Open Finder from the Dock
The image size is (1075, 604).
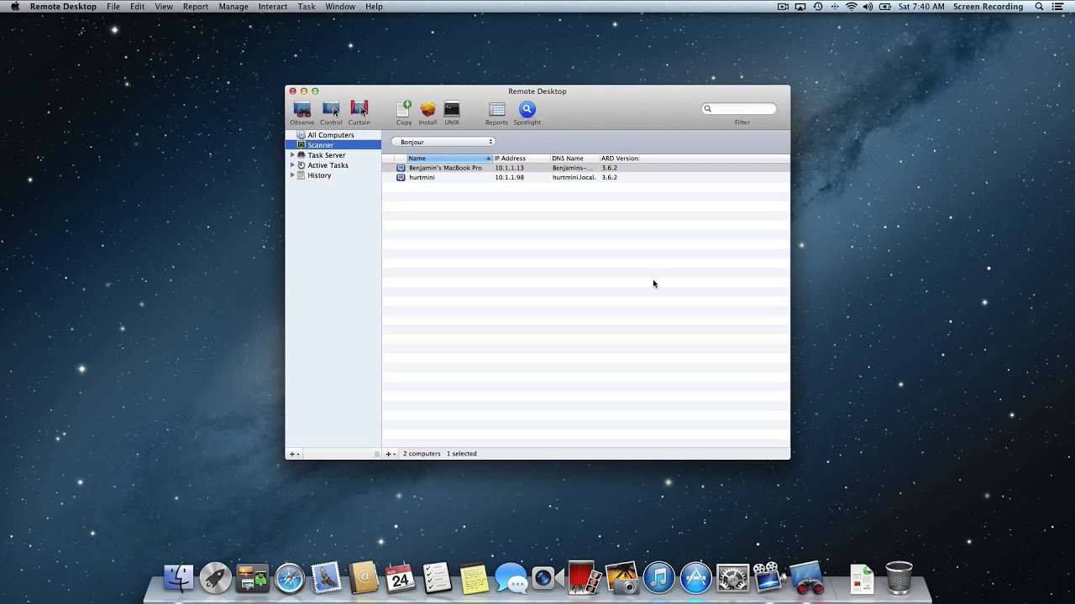[178, 578]
